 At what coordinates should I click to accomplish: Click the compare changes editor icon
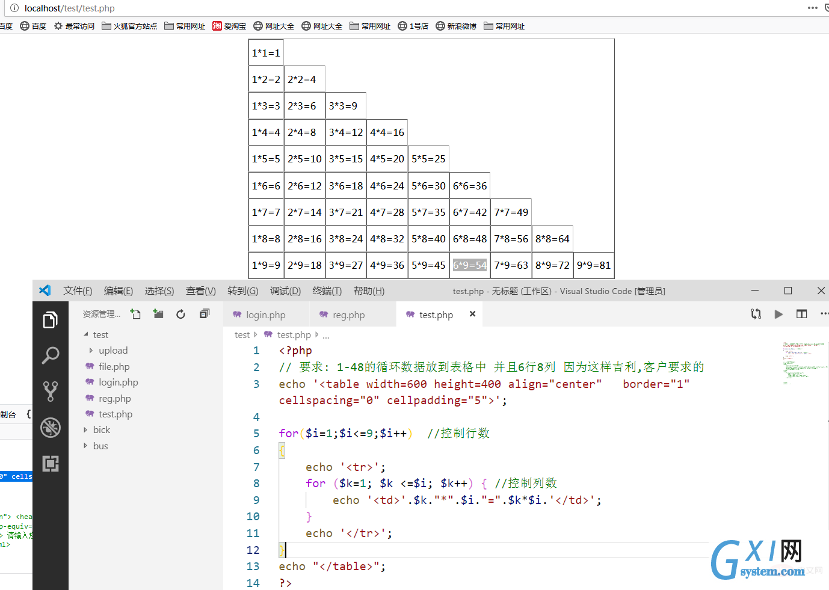[756, 314]
